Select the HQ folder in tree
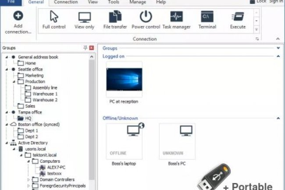The image size is (285, 190). click(27, 118)
